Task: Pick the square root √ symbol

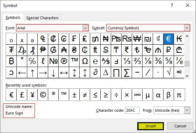Action: point(168,73)
